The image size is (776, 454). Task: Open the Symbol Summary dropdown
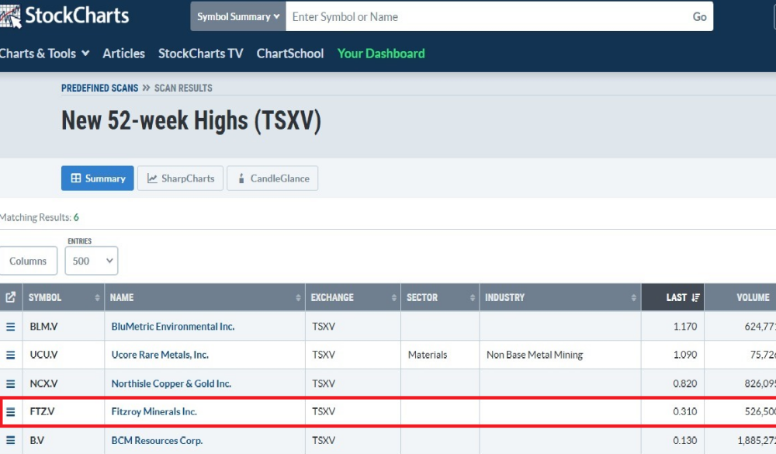click(x=238, y=16)
